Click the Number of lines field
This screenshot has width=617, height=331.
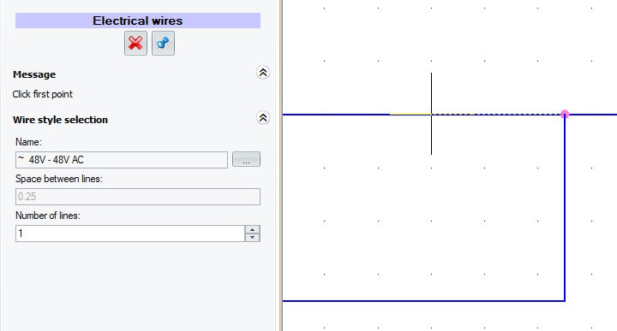point(130,233)
